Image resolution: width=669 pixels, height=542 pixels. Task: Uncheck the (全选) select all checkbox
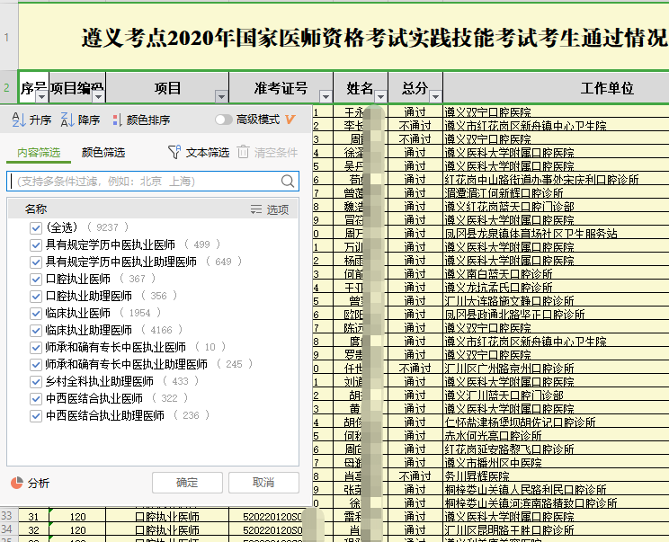36,227
